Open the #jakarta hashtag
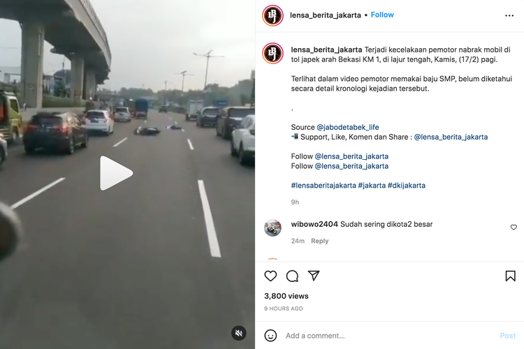 click(372, 186)
